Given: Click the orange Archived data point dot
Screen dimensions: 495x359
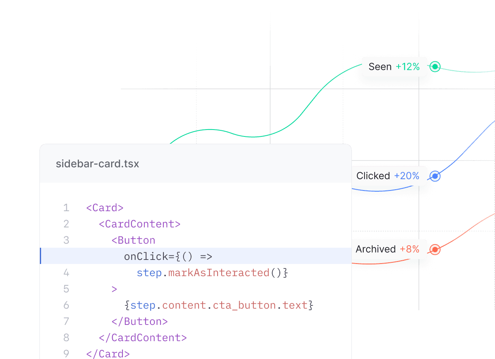Looking at the screenshot, I should pos(435,249).
